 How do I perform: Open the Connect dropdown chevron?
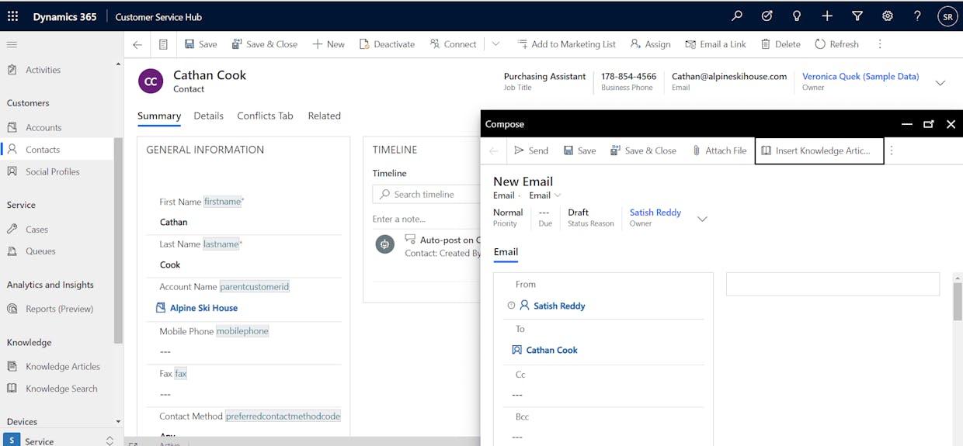pos(495,44)
